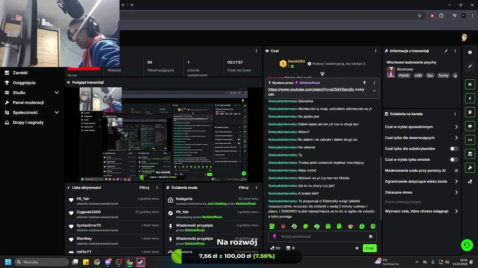478x268 pixels.
Task: Open the stream info icon in the right sidebar
Action: click(470, 52)
